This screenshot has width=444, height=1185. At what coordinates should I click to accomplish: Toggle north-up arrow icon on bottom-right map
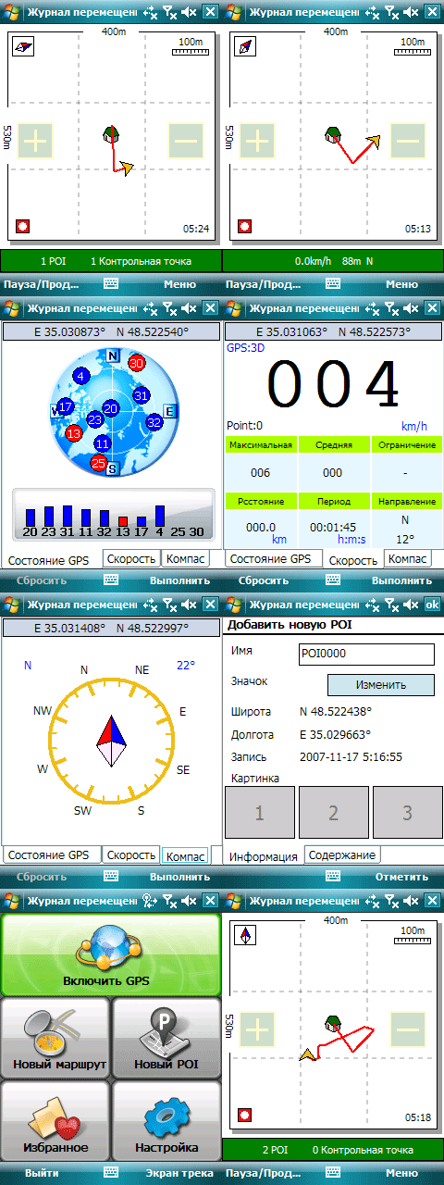coord(244,935)
